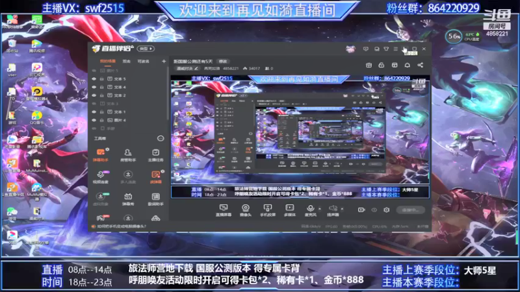Open the hamburger menu in title bar
This screenshot has width=520, height=292.
[x=396, y=49]
